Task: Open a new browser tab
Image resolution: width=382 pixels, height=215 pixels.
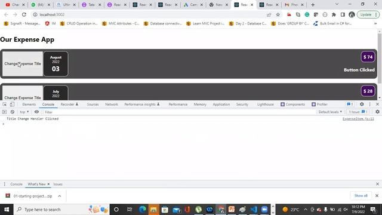Action: [x=313, y=5]
